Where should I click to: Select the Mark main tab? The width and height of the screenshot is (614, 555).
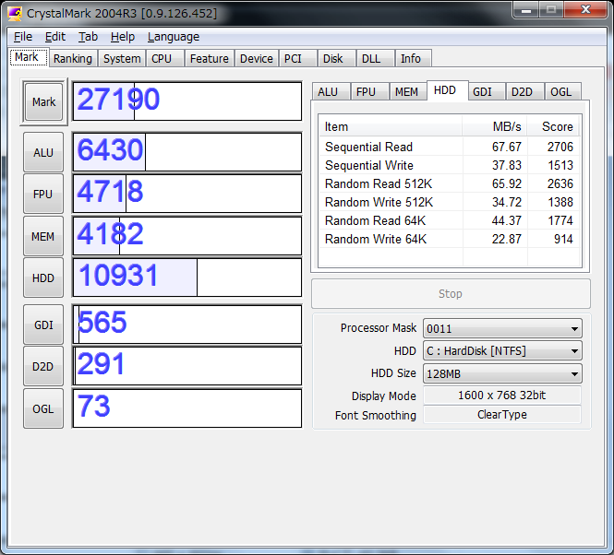29,57
